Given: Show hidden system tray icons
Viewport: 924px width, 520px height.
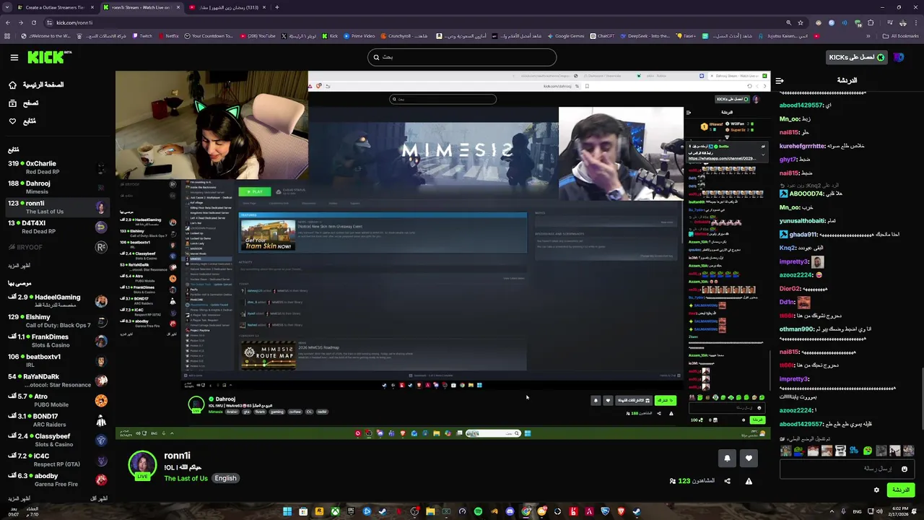Looking at the screenshot, I should click(x=833, y=511).
